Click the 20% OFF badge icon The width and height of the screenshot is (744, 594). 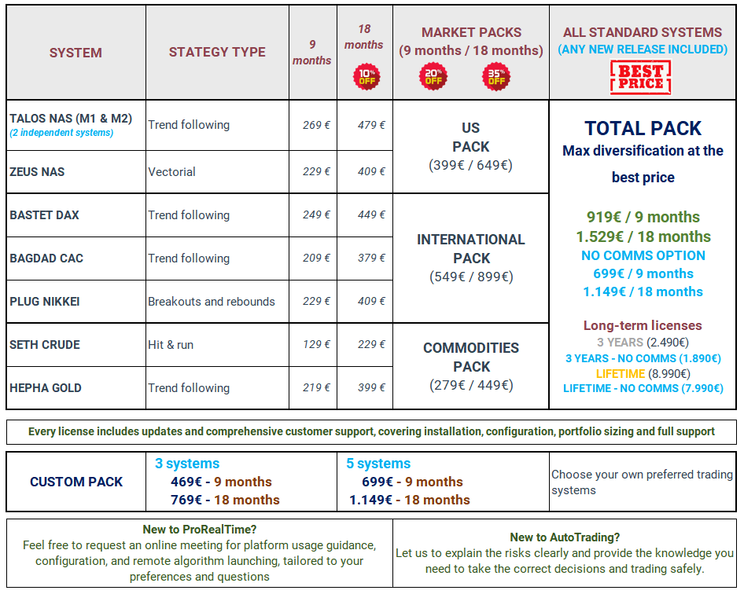pyautogui.click(x=433, y=76)
